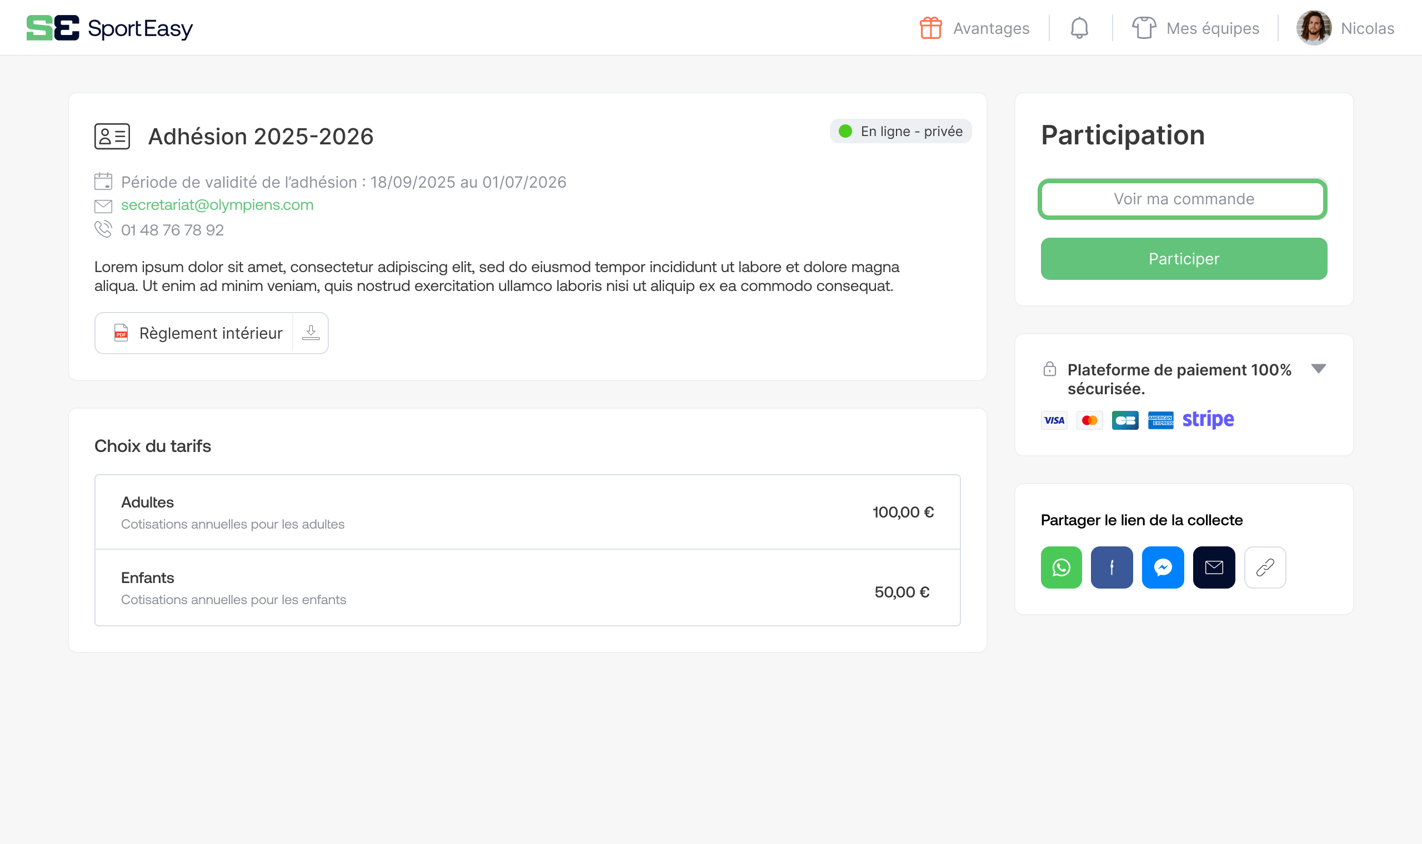Share the collecte via WhatsApp icon

pos(1061,567)
